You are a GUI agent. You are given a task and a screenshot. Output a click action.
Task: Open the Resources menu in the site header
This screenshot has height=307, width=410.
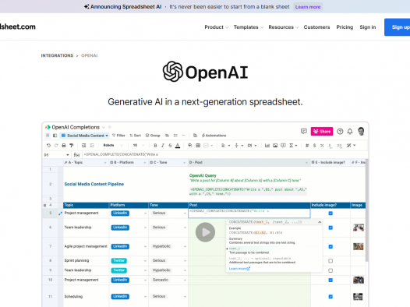[x=284, y=27]
